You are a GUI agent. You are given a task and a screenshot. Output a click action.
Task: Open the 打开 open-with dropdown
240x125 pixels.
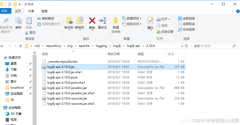coord(169,19)
